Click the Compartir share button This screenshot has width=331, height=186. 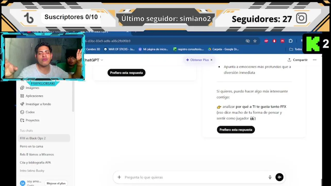click(298, 60)
